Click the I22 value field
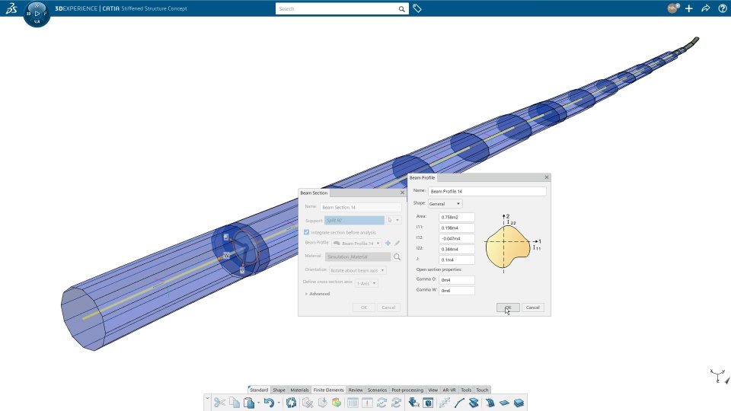Screen dimensions: 731x411 pos(456,250)
